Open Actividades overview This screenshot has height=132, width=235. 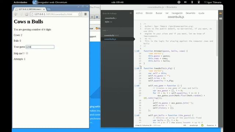[21, 2]
